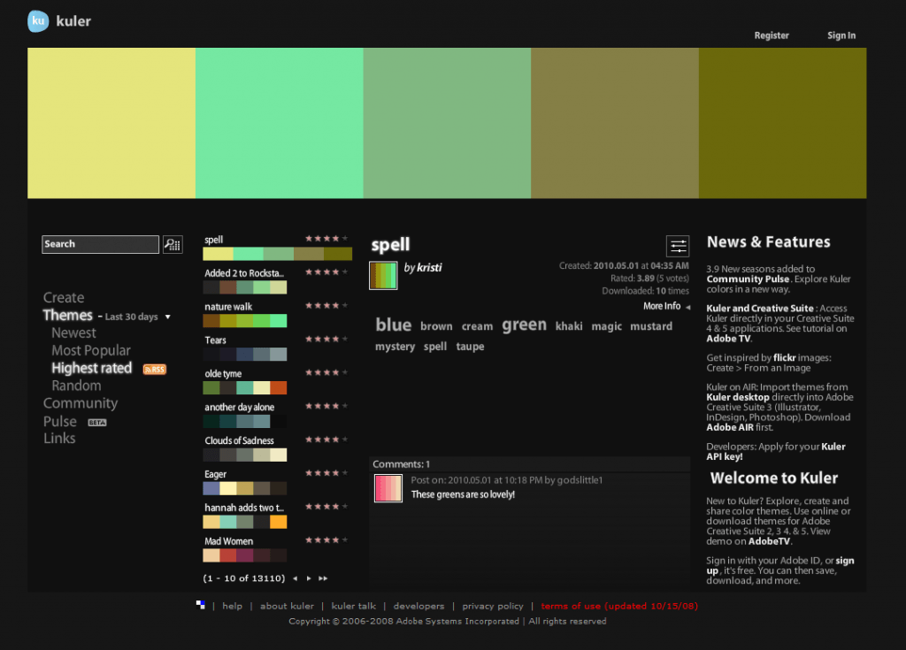Go to next page arrow
The height and width of the screenshot is (650, 906).
(x=309, y=578)
